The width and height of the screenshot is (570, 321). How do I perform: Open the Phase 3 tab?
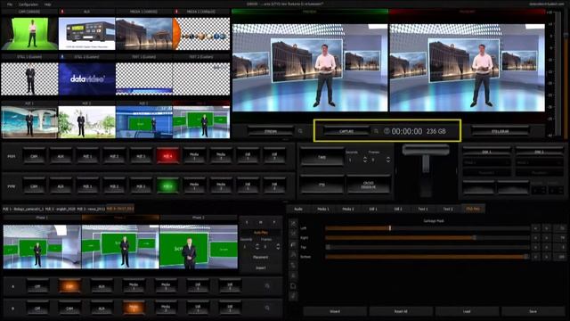pos(198,218)
